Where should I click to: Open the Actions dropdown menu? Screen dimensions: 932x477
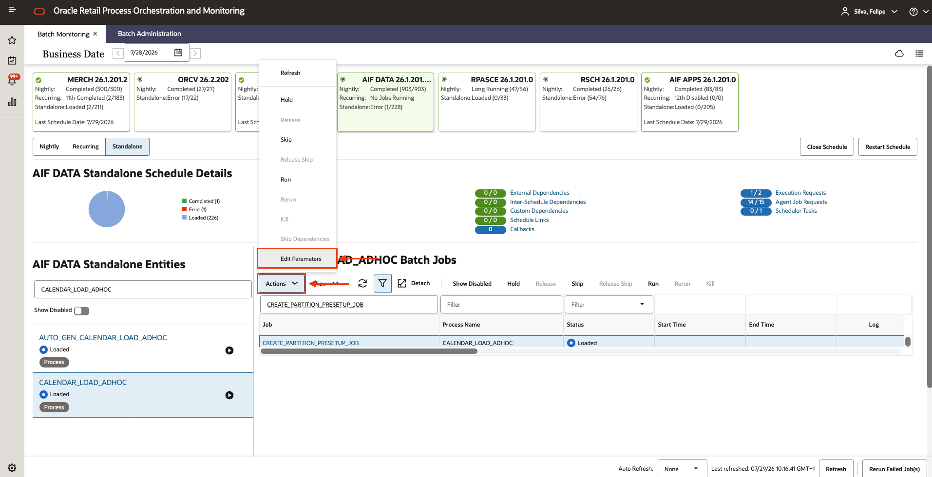[x=282, y=284]
